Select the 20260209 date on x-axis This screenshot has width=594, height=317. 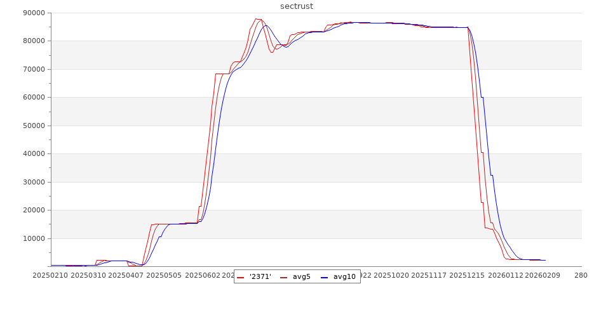click(x=543, y=275)
